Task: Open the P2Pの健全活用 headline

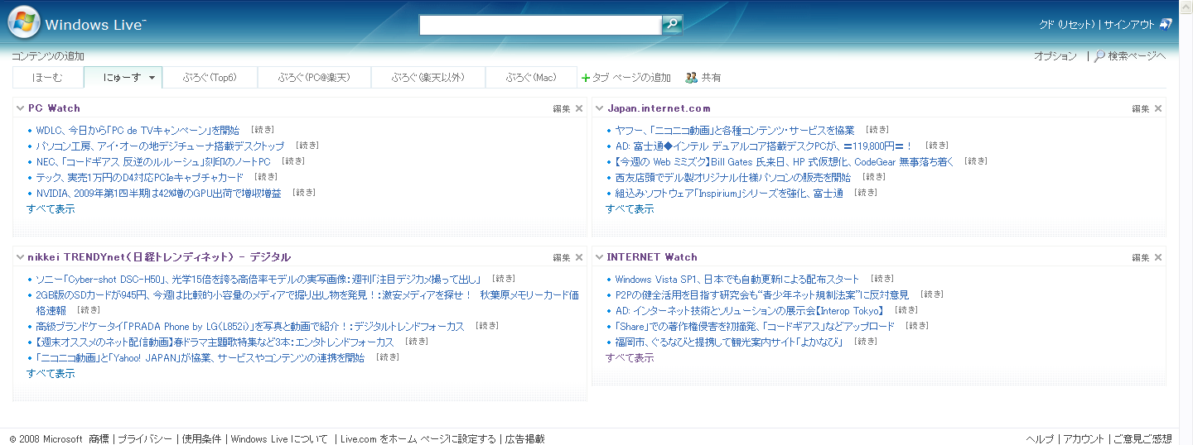Action: pos(761,294)
